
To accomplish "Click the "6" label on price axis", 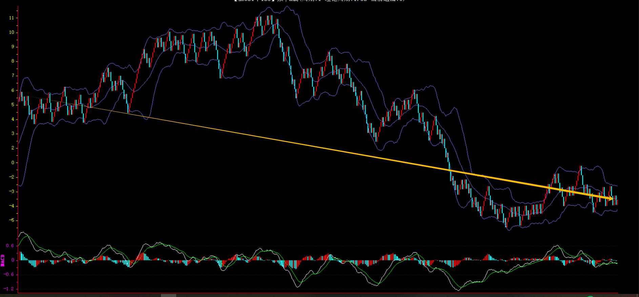I will tap(13, 90).
